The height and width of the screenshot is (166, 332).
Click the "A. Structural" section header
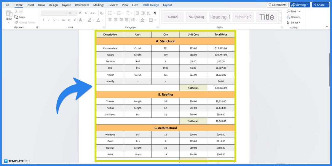pos(166,41)
